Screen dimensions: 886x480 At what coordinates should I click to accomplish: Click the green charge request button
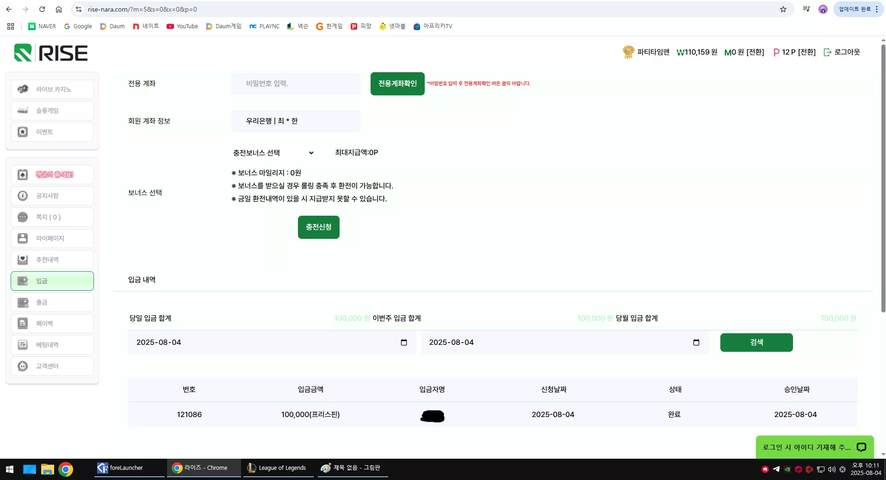tap(319, 227)
